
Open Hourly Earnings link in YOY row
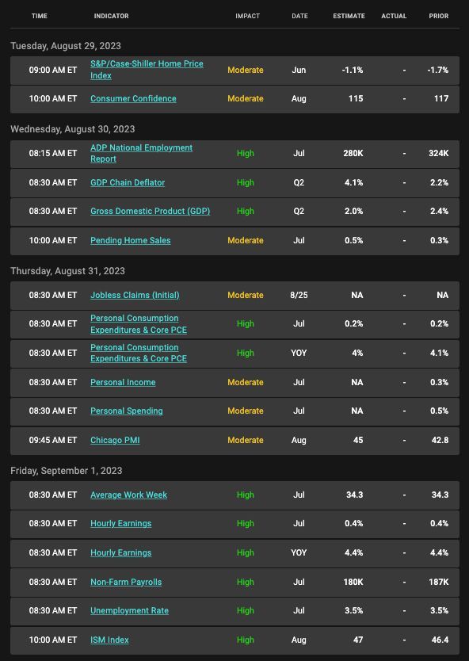point(121,552)
